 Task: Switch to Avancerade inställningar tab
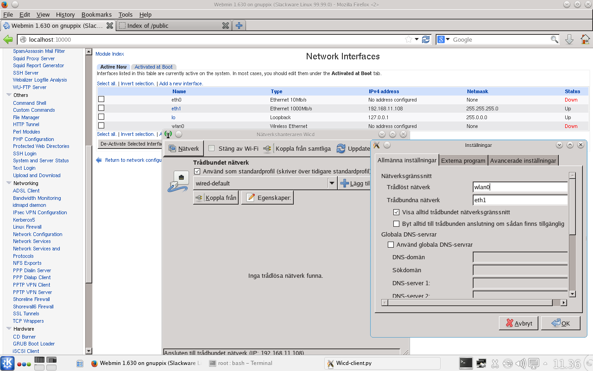coord(523,160)
